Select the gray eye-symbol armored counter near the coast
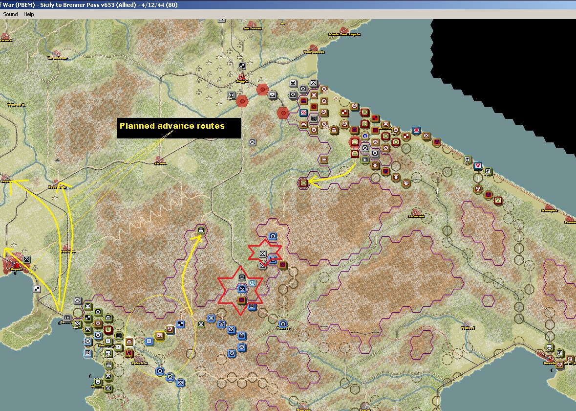 click(x=293, y=83)
